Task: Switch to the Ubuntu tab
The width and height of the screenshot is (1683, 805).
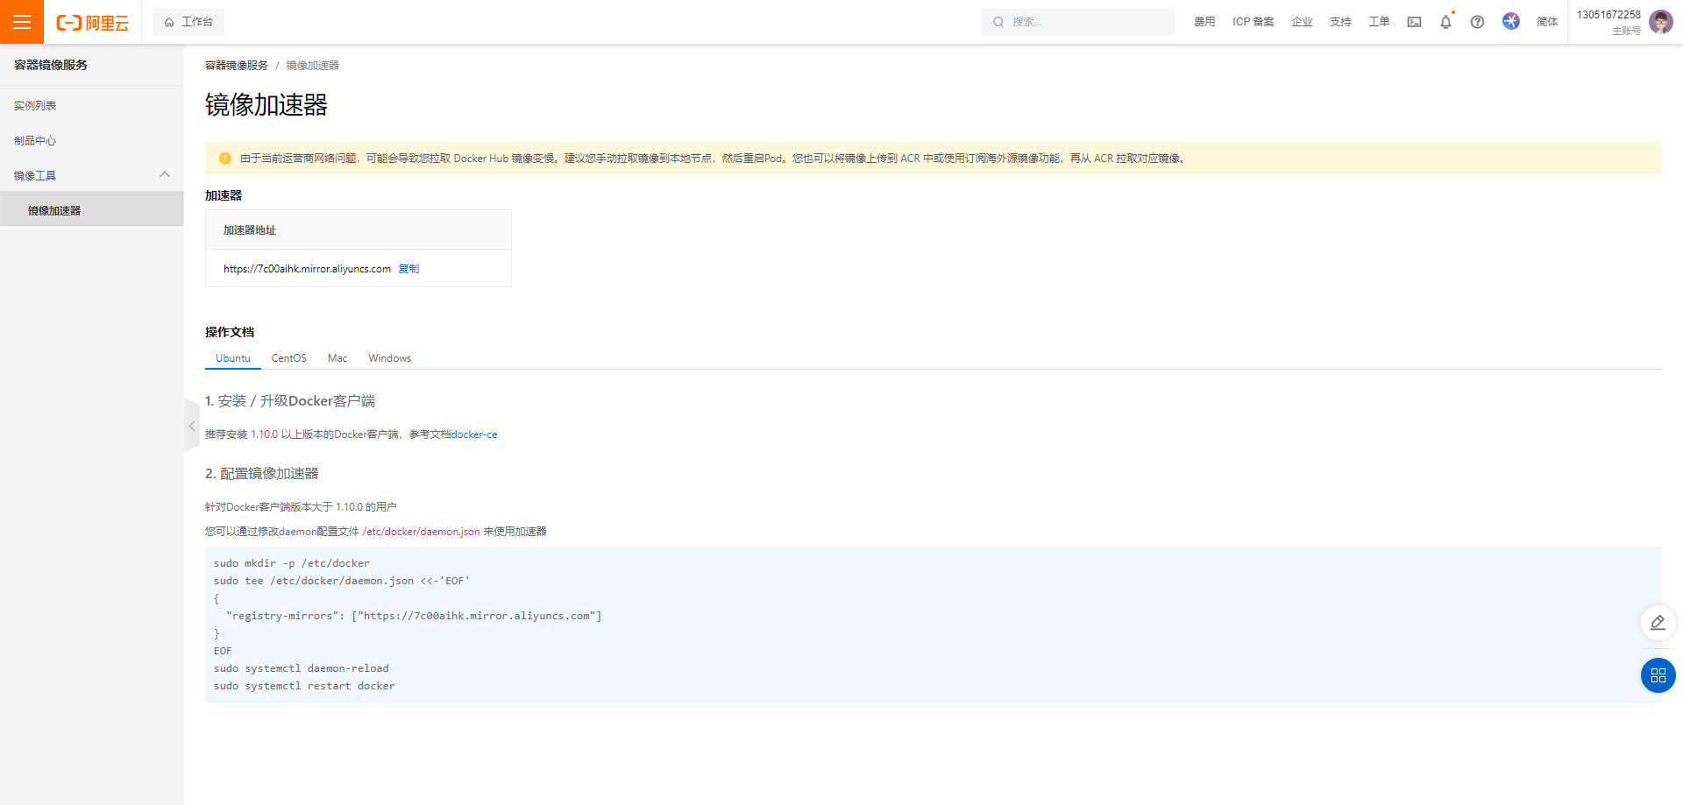Action: pyautogui.click(x=233, y=358)
